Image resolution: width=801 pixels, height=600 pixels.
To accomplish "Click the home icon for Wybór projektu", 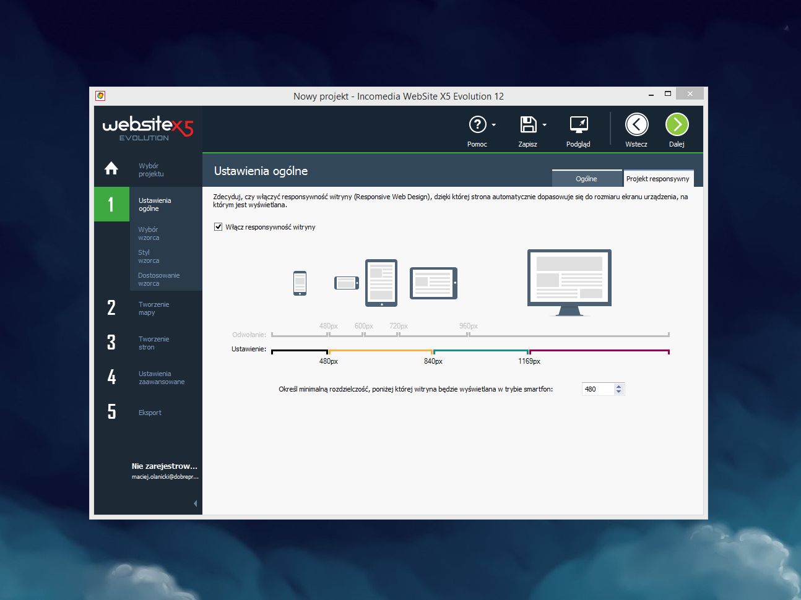I will (111, 168).
